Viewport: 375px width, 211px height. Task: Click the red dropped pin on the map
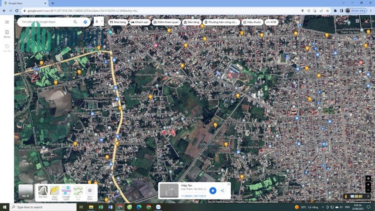(164, 133)
